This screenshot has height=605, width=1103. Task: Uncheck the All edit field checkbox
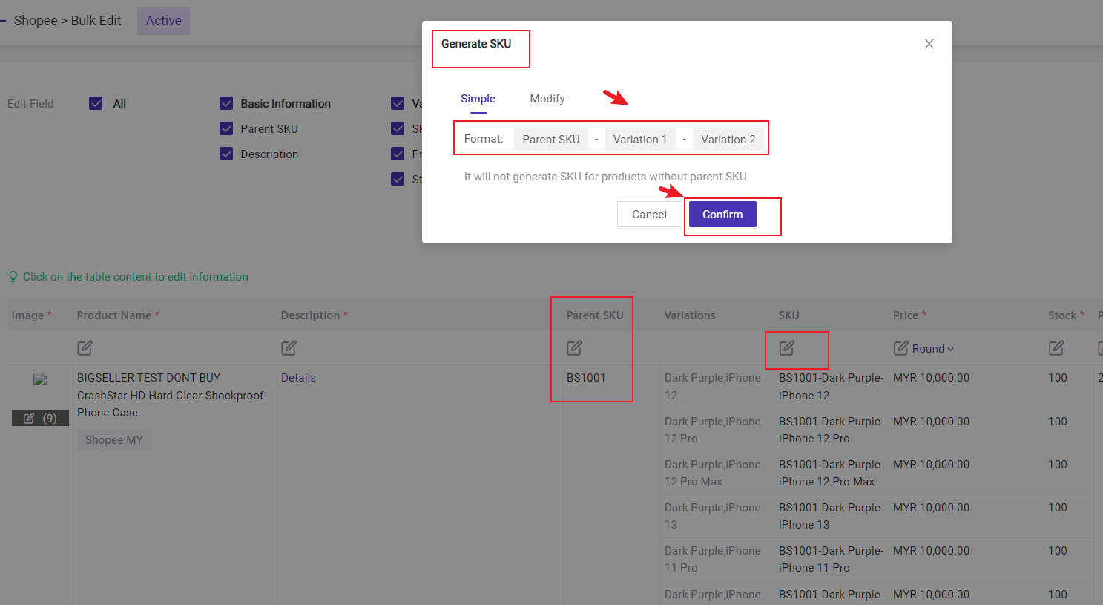(96, 103)
